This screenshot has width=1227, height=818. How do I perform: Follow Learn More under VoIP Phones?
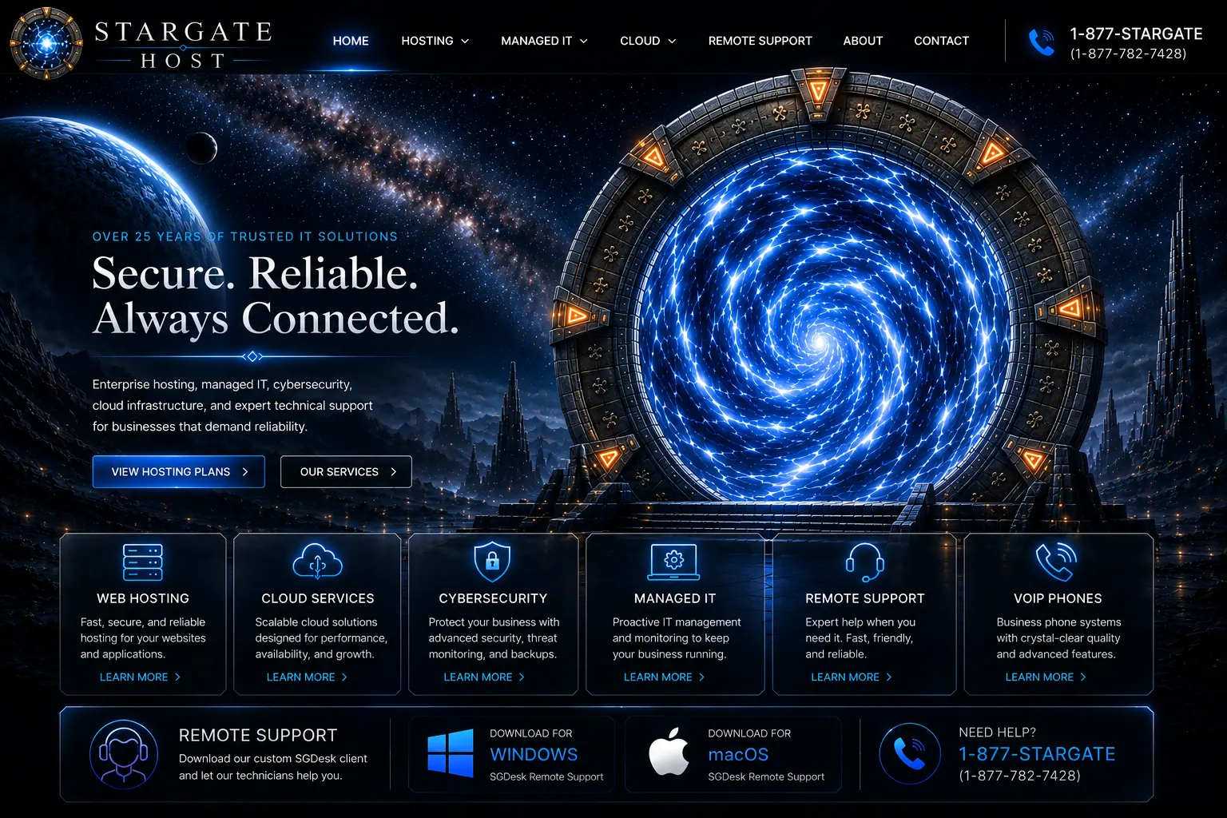(1046, 677)
